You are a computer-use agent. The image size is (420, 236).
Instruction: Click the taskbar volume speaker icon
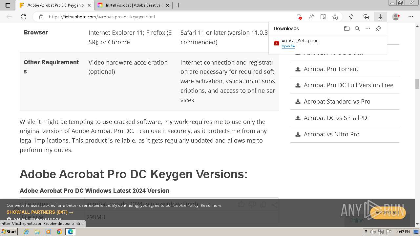[374, 231]
